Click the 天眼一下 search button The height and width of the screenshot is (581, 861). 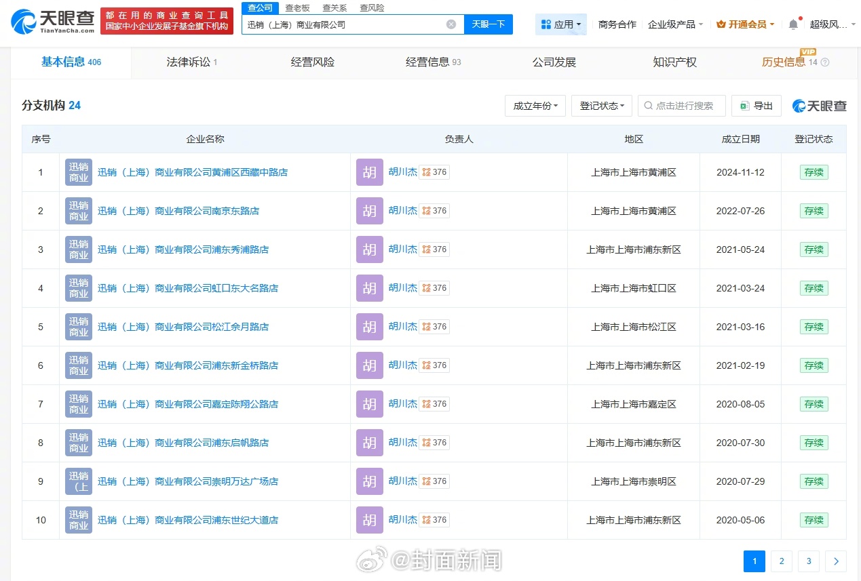[488, 24]
